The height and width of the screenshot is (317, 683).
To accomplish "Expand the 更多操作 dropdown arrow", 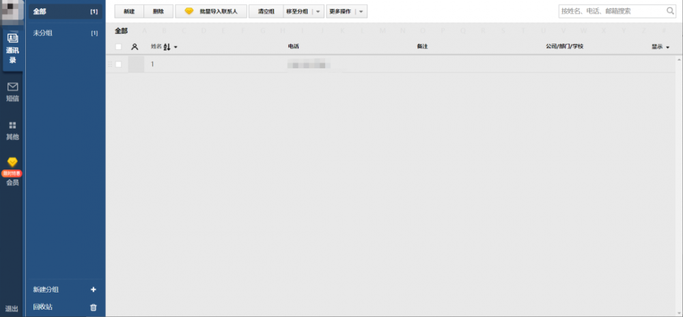I will [361, 12].
